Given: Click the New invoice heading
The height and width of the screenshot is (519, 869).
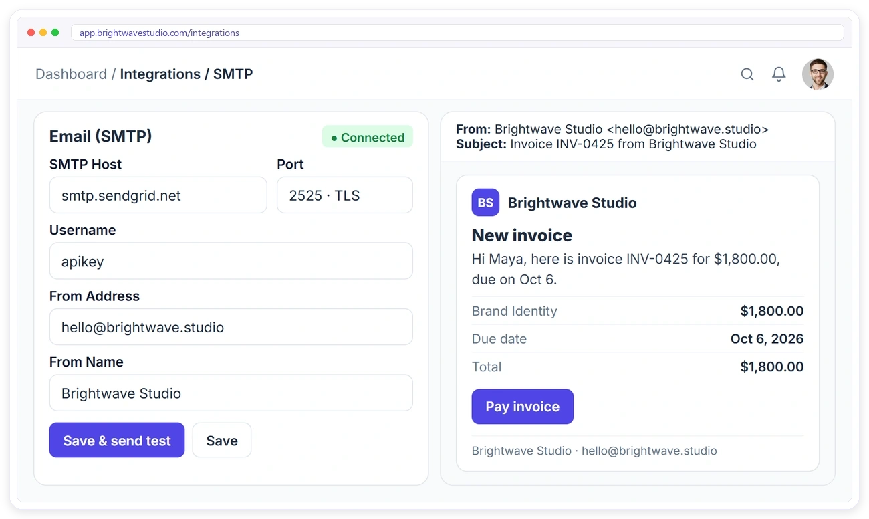Looking at the screenshot, I should click(x=522, y=235).
